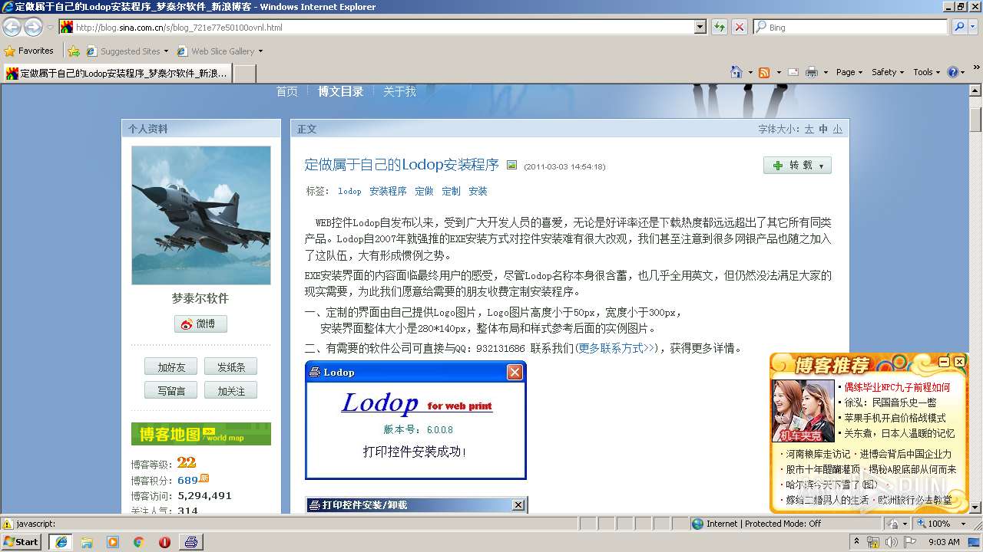Open the Safety menu

pos(888,72)
